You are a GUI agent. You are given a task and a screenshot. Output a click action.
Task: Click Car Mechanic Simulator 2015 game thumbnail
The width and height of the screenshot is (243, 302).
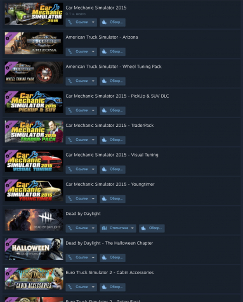pyautogui.click(x=34, y=14)
